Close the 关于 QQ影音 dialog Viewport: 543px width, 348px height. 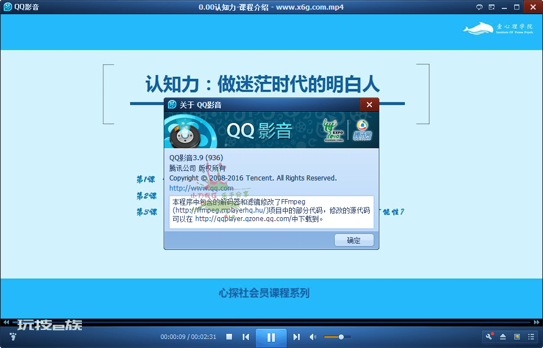tap(369, 104)
